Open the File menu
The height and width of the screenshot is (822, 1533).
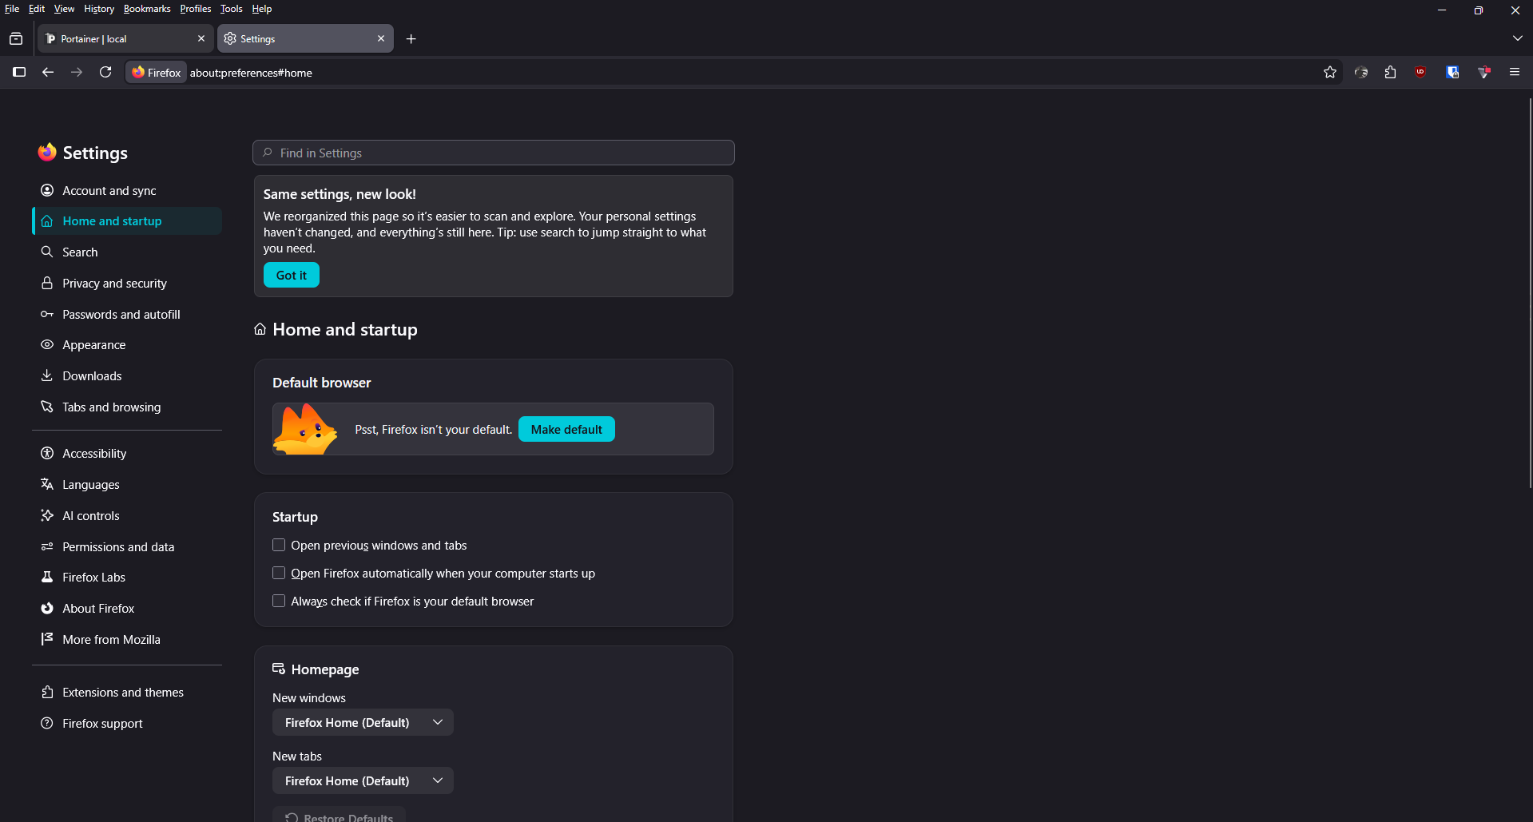(x=12, y=9)
